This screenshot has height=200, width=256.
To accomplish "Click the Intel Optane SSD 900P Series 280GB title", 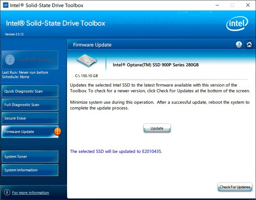I will [x=156, y=65].
